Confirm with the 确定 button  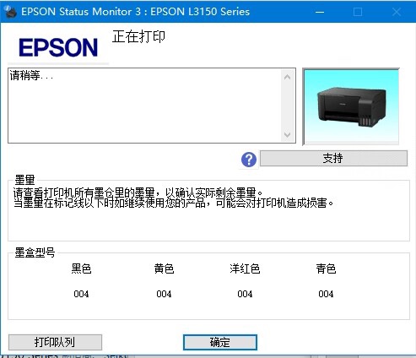[x=220, y=342]
